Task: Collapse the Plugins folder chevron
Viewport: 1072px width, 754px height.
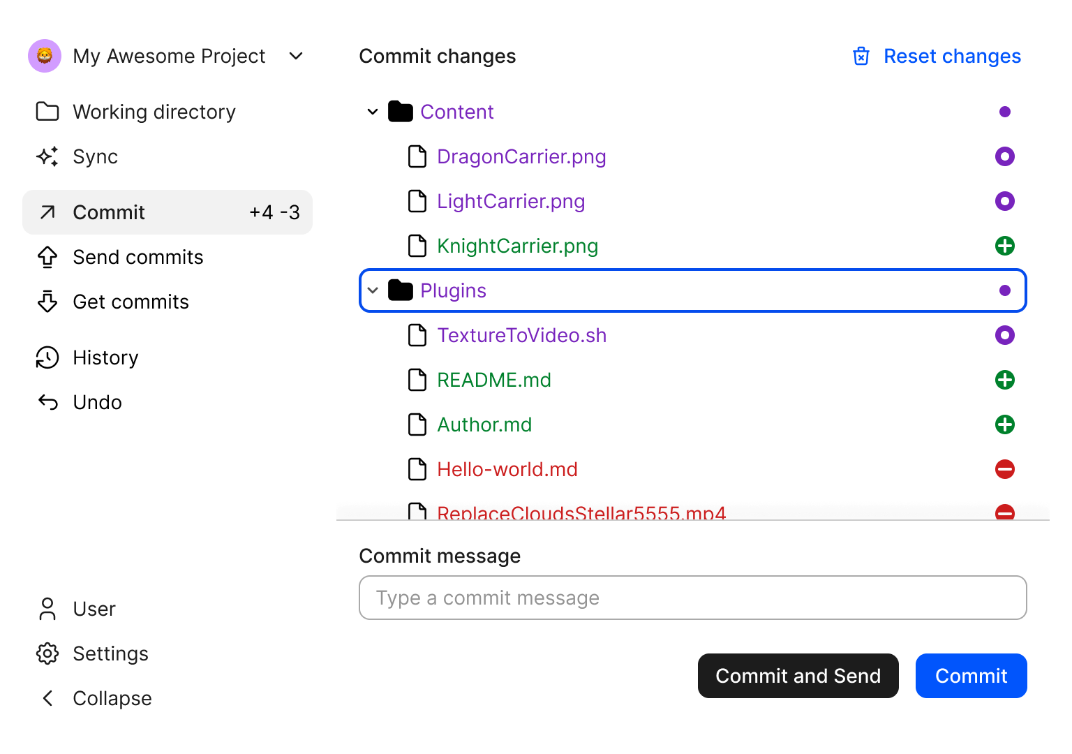Action: coord(373,290)
